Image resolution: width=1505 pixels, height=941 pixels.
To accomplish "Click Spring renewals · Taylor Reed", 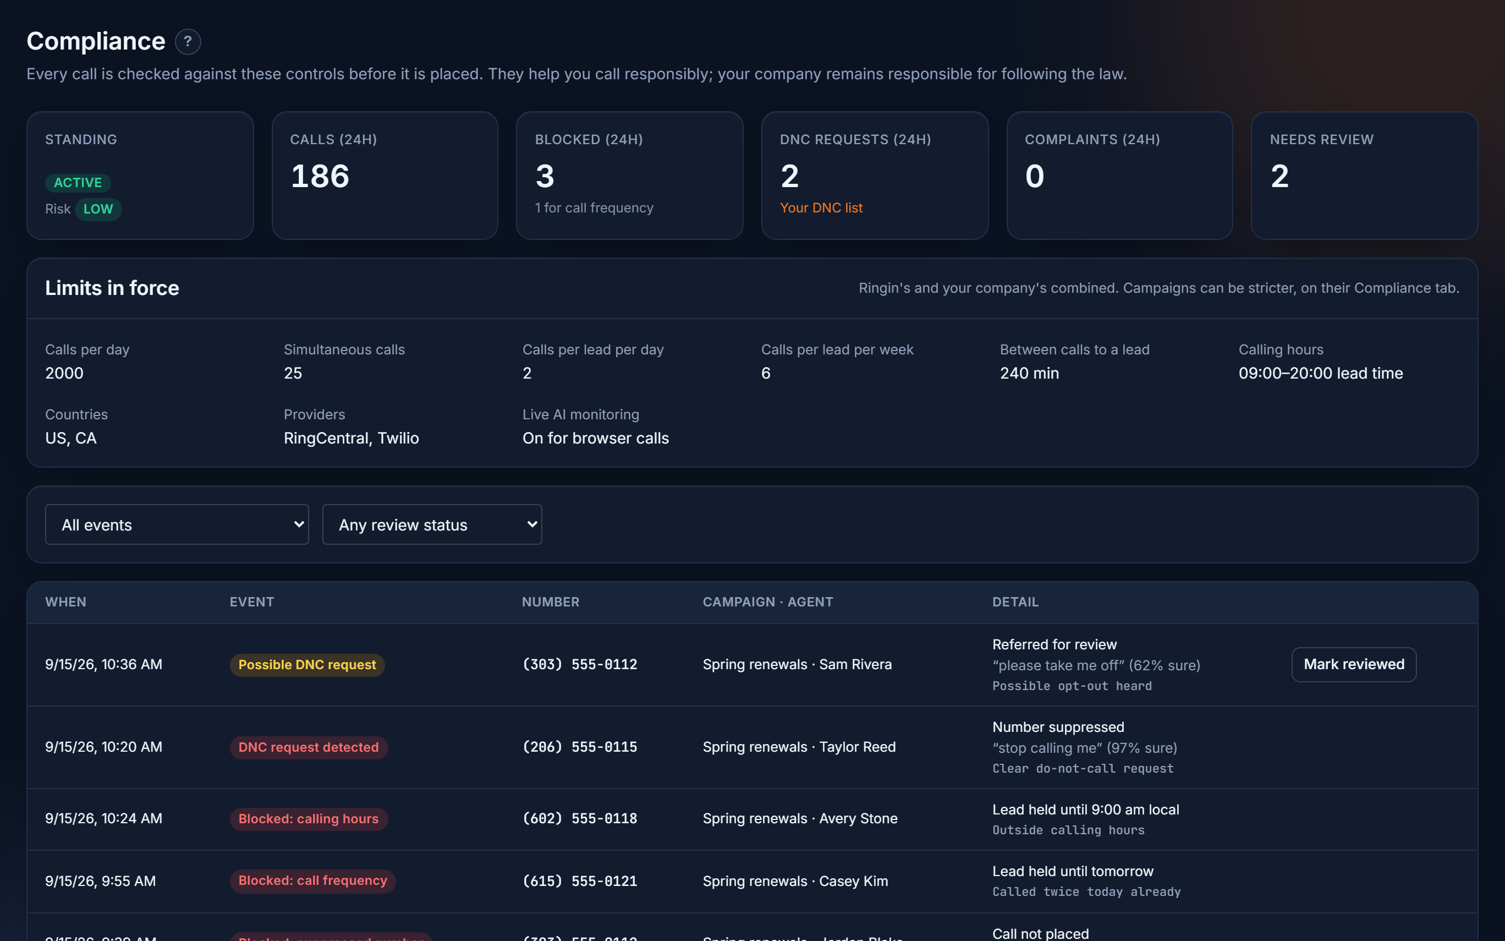I will click(x=799, y=747).
